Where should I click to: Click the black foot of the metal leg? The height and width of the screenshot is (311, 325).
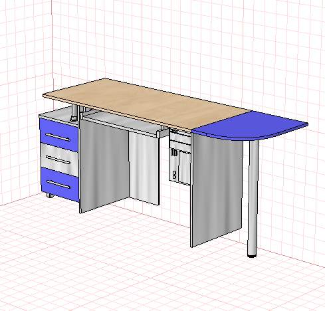(252, 257)
